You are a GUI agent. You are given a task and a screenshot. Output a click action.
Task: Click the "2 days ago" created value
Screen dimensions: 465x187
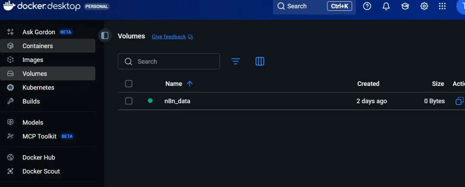tap(372, 101)
